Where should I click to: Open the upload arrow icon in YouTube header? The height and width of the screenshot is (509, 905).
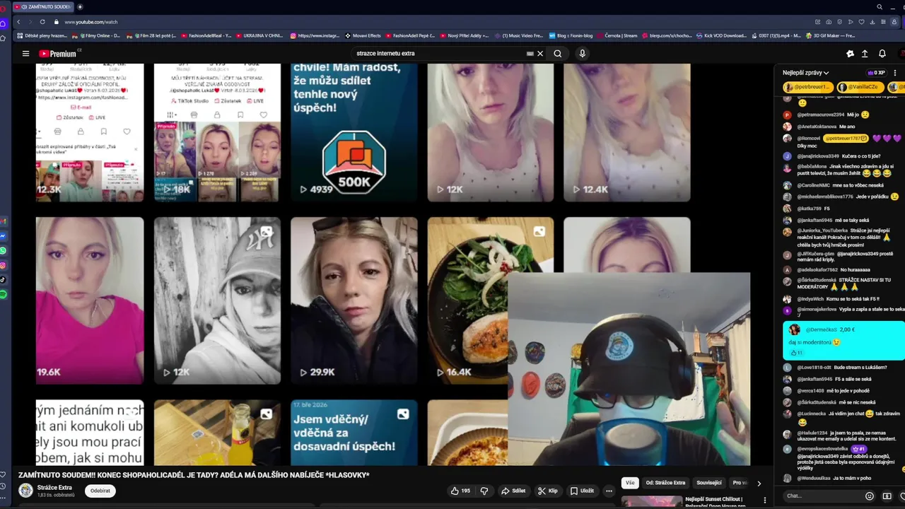pyautogui.click(x=864, y=54)
